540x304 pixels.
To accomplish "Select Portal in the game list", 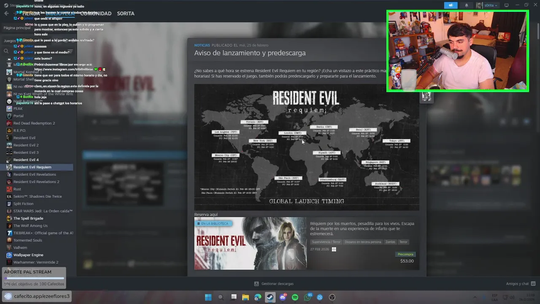I will pyautogui.click(x=18, y=116).
